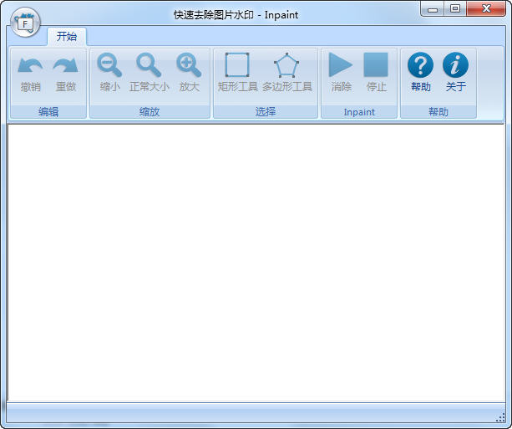Click the Zoom out (缩小) magnifier
This screenshot has width=512, height=429.
coord(109,64)
